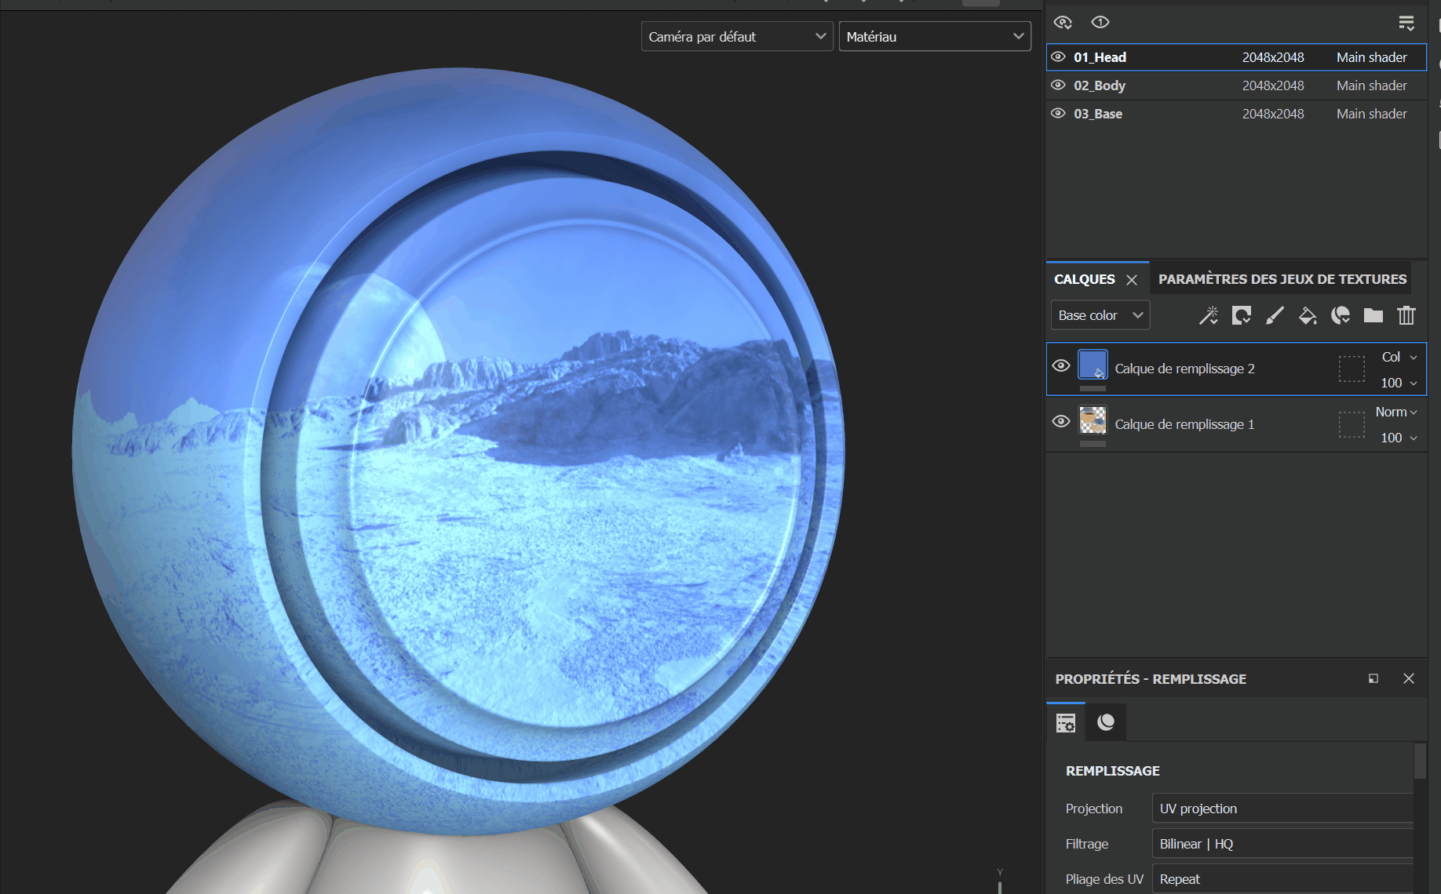Viewport: 1441px width, 894px height.
Task: Open Main shader setting for 03_Base
Action: [1371, 114]
